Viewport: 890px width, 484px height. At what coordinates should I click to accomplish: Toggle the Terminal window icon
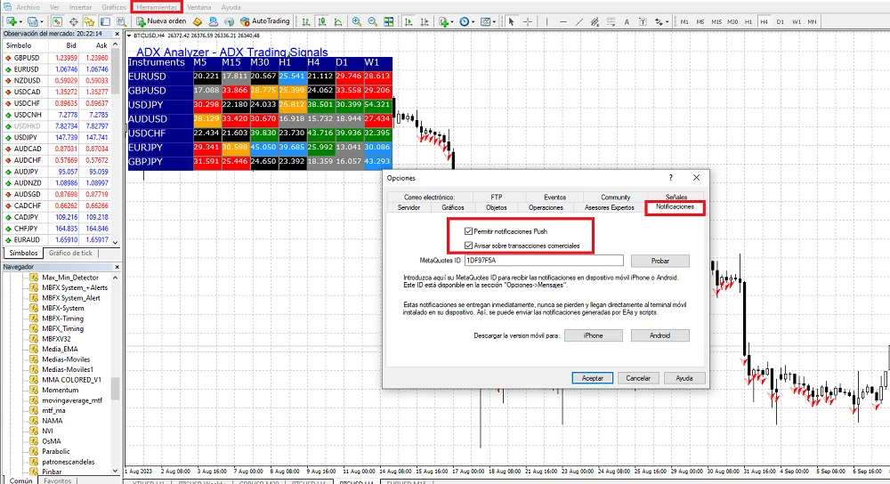coord(105,21)
